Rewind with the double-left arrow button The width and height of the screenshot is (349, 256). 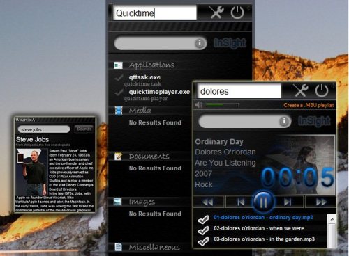pos(209,202)
